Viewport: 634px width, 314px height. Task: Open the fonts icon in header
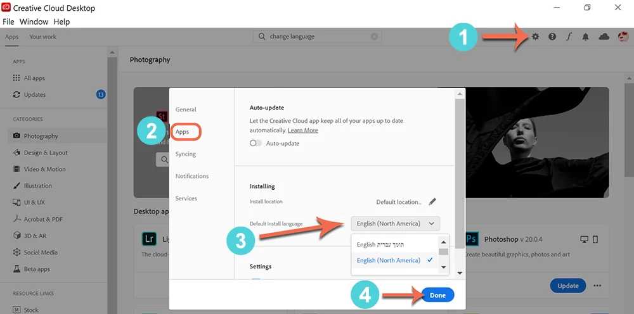pos(569,37)
